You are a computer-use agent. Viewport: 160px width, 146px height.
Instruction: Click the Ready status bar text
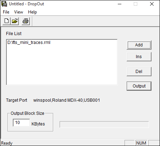click(x=7, y=143)
